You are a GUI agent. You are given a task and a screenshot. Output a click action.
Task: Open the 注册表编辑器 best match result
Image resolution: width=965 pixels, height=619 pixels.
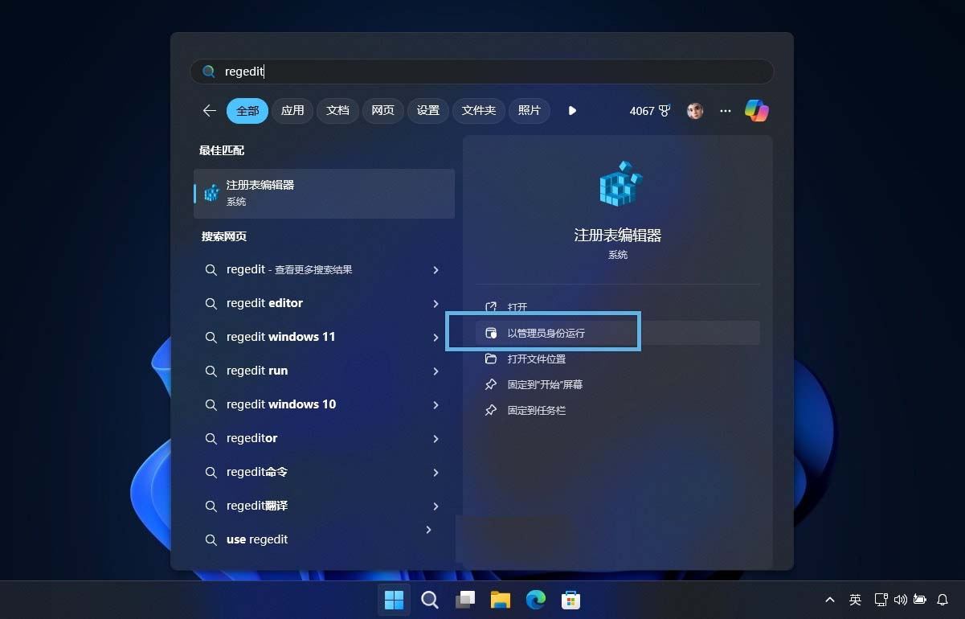tap(324, 193)
